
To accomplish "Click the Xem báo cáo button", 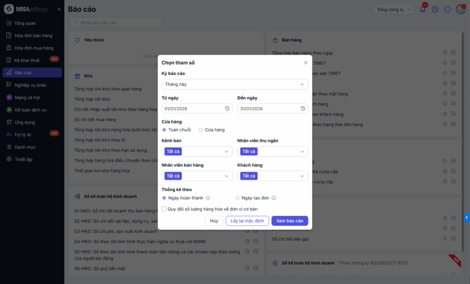I will tap(290, 221).
